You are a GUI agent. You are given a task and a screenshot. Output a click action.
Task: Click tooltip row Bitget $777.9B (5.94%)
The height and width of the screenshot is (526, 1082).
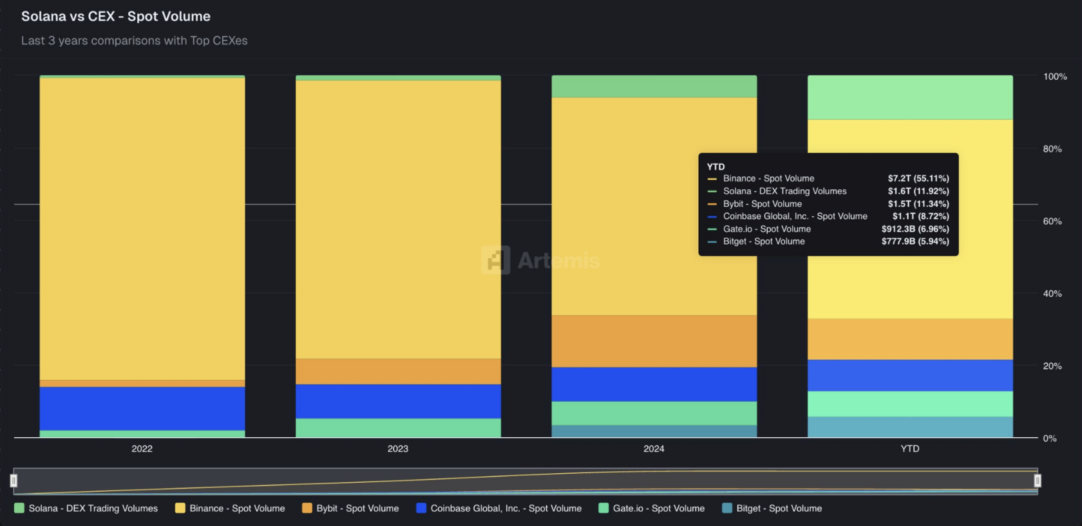(828, 241)
